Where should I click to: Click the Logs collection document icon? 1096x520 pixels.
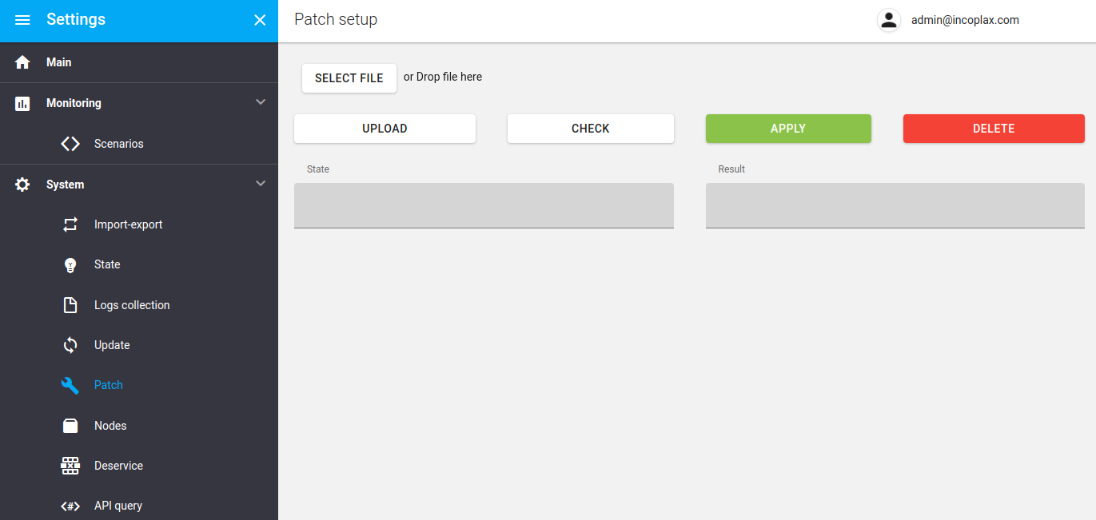(70, 305)
